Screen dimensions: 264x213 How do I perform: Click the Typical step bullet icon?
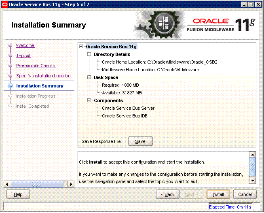point(10,55)
